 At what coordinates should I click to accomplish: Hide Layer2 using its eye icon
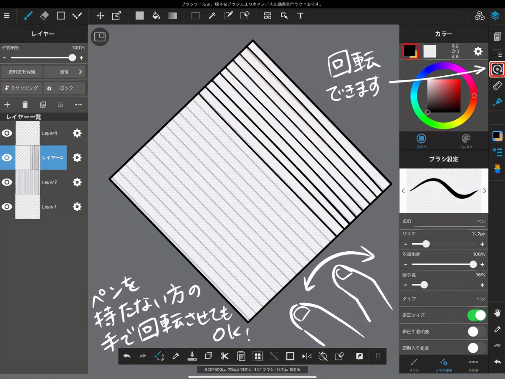coord(7,182)
